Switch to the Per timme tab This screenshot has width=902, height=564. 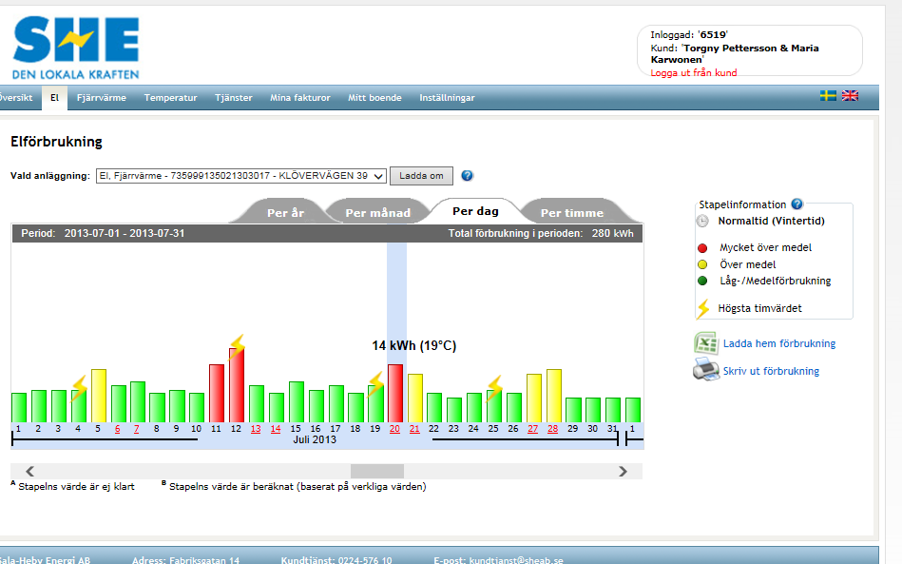572,212
